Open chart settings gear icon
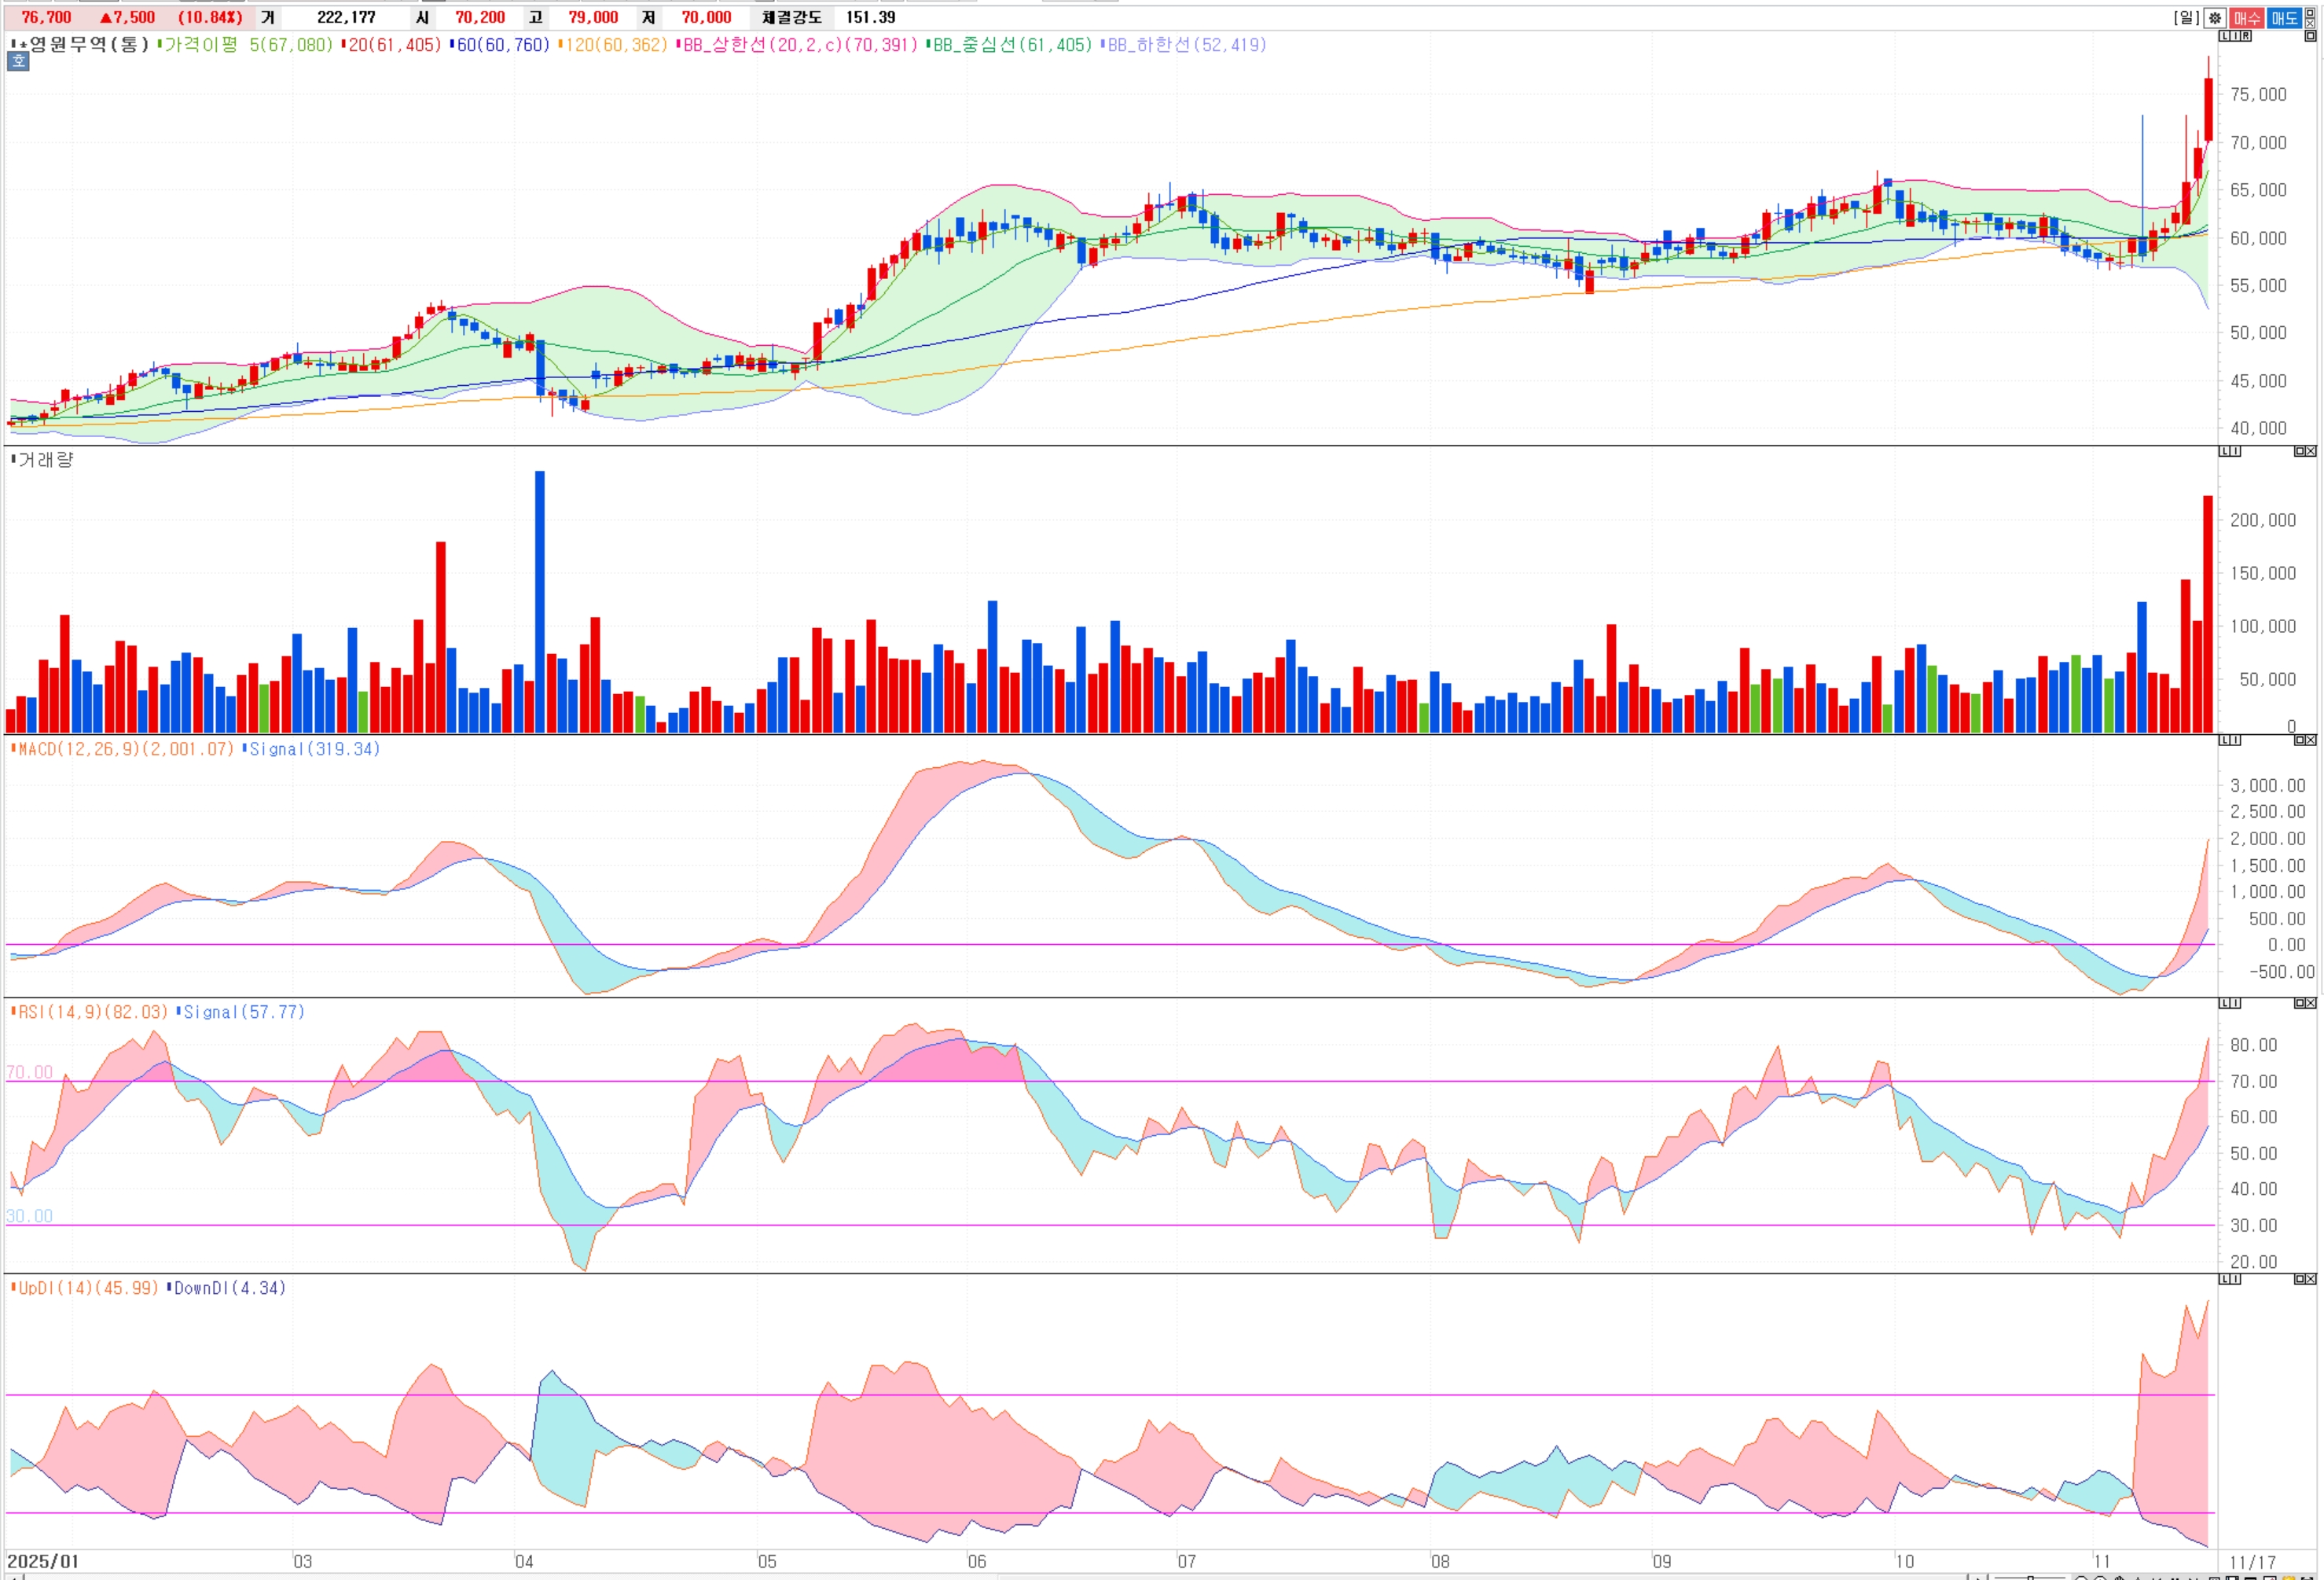Image resolution: width=2324 pixels, height=1580 pixels. coord(2215,18)
